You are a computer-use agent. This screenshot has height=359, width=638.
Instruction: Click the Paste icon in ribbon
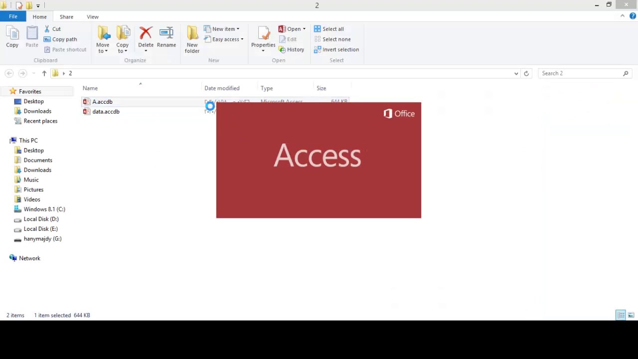[32, 38]
